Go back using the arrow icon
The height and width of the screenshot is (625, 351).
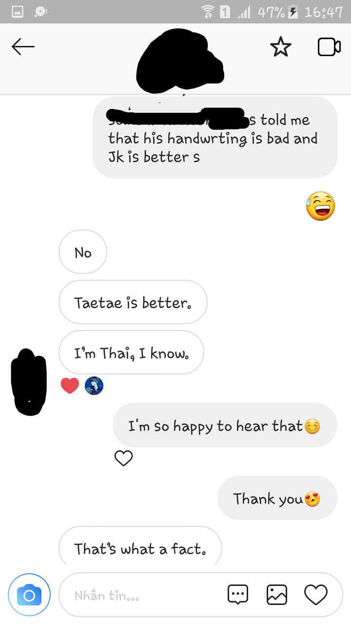click(x=23, y=47)
